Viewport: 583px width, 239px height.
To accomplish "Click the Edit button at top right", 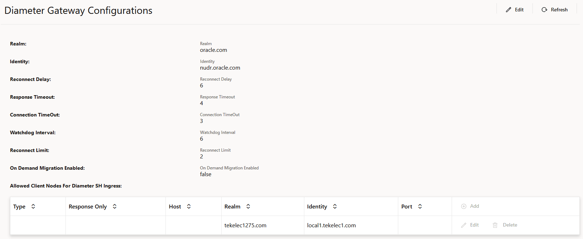I will tap(515, 10).
